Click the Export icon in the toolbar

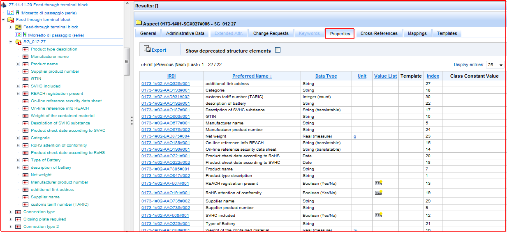[147, 49]
